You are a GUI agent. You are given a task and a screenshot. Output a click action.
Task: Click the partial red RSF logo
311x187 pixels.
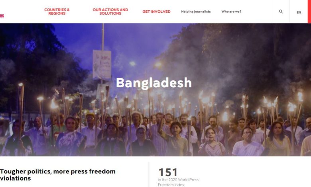pyautogui.click(x=2, y=16)
